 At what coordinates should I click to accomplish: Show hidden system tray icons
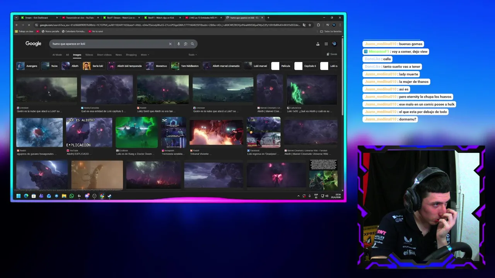tap(298, 196)
